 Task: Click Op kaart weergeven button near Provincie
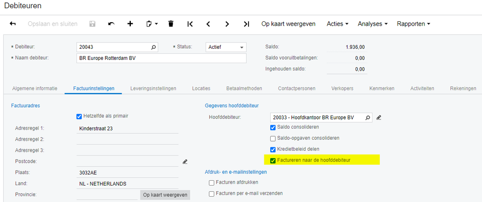pos(165,195)
